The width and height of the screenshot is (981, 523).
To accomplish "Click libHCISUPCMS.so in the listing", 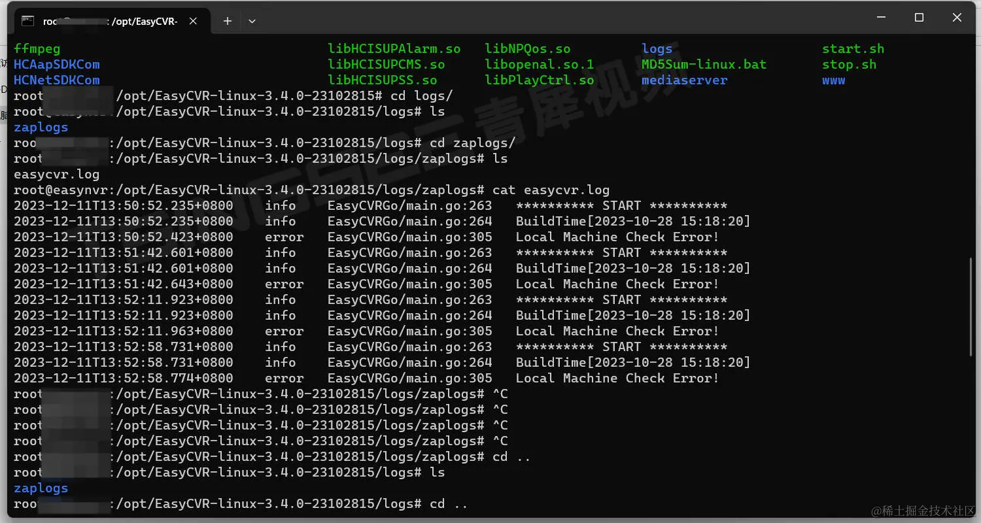I will pyautogui.click(x=387, y=65).
